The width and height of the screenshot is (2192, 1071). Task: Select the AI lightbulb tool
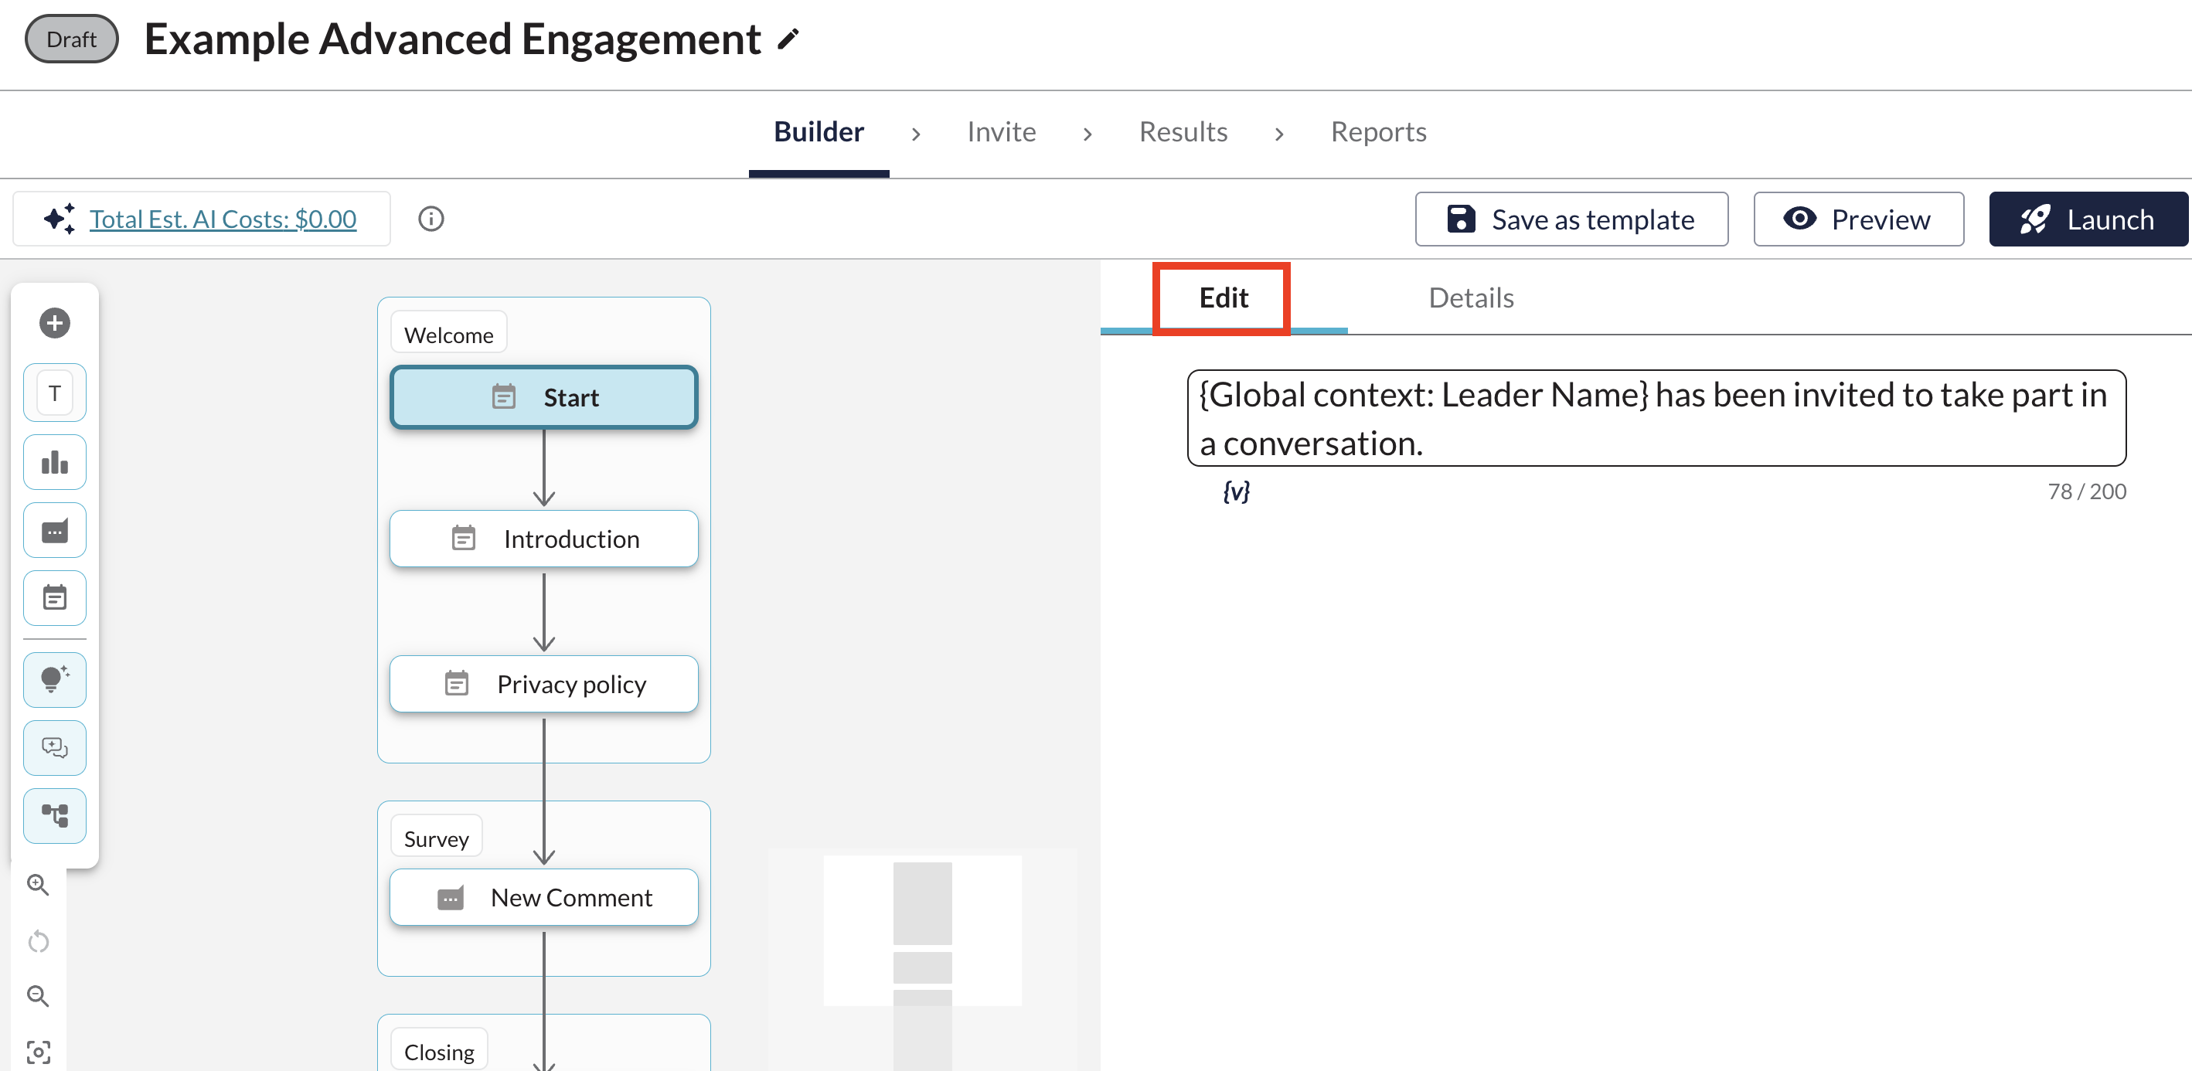[x=54, y=680]
